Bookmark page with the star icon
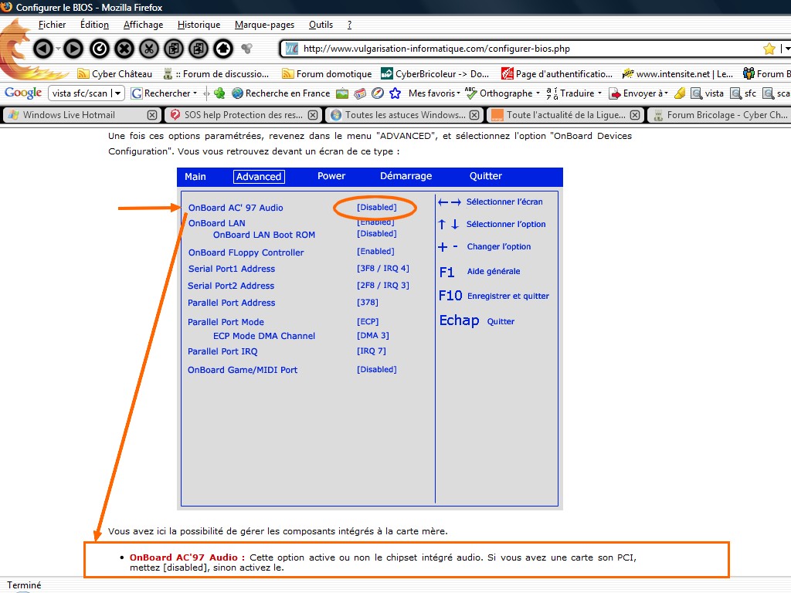 pyautogui.click(x=769, y=49)
